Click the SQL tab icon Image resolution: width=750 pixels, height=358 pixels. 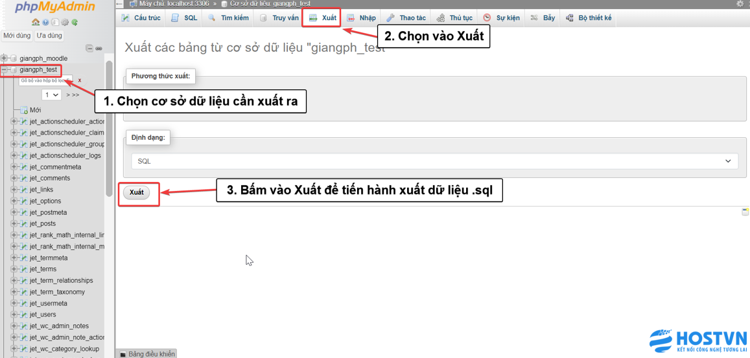[175, 18]
